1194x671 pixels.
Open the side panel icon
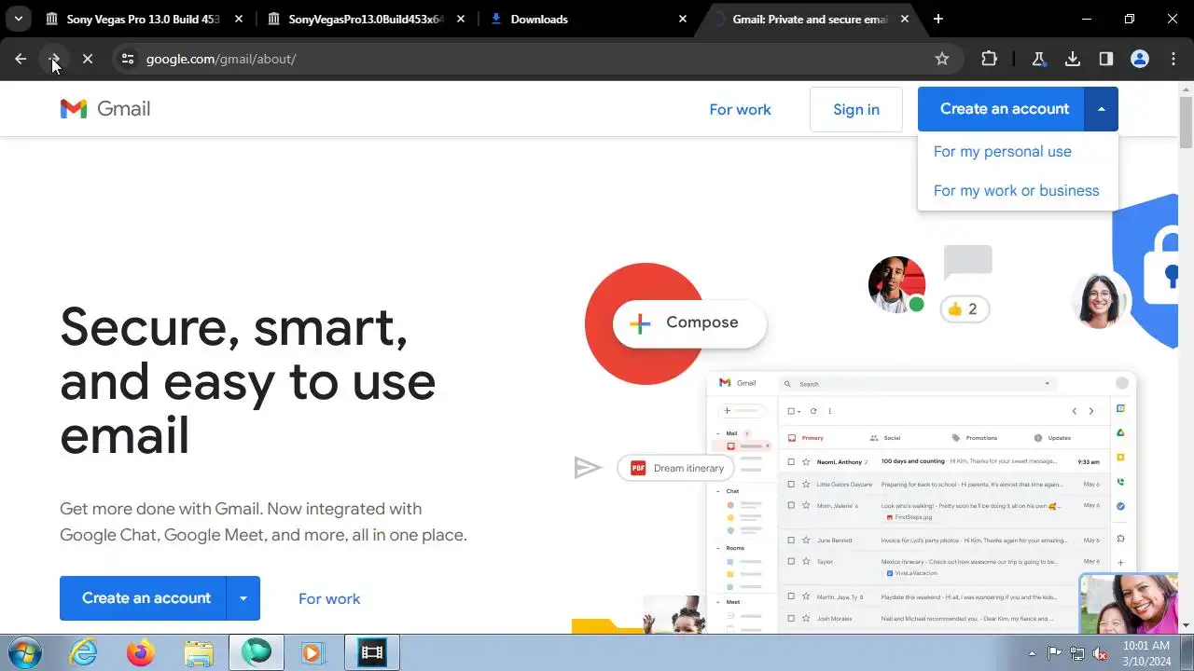1106,59
